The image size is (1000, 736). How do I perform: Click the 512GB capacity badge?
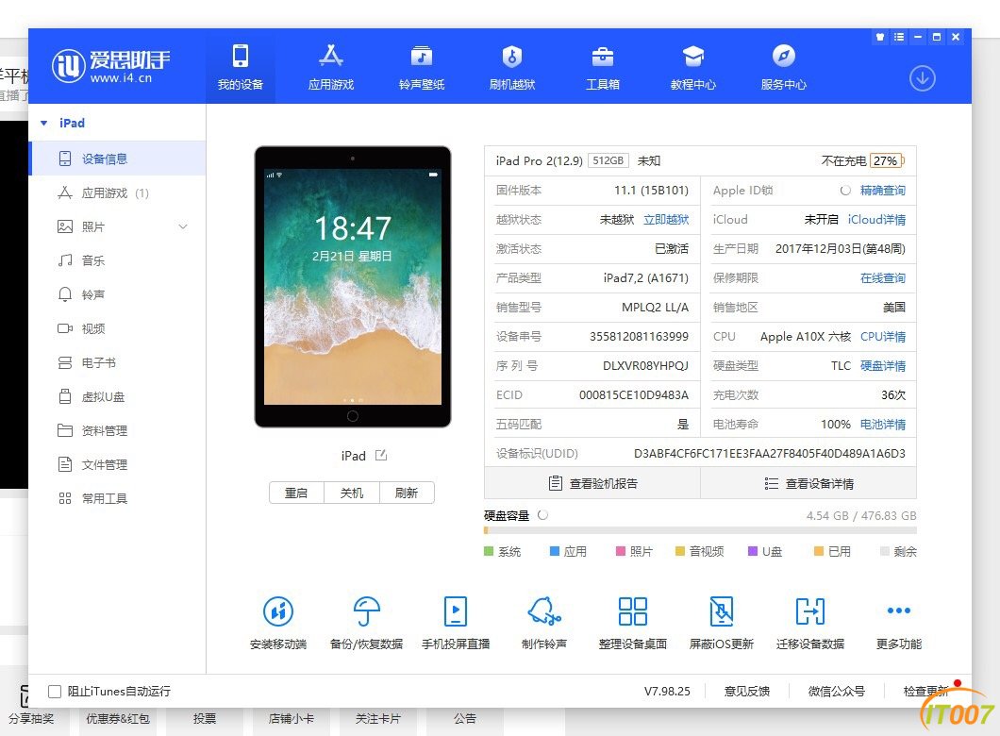pos(608,160)
